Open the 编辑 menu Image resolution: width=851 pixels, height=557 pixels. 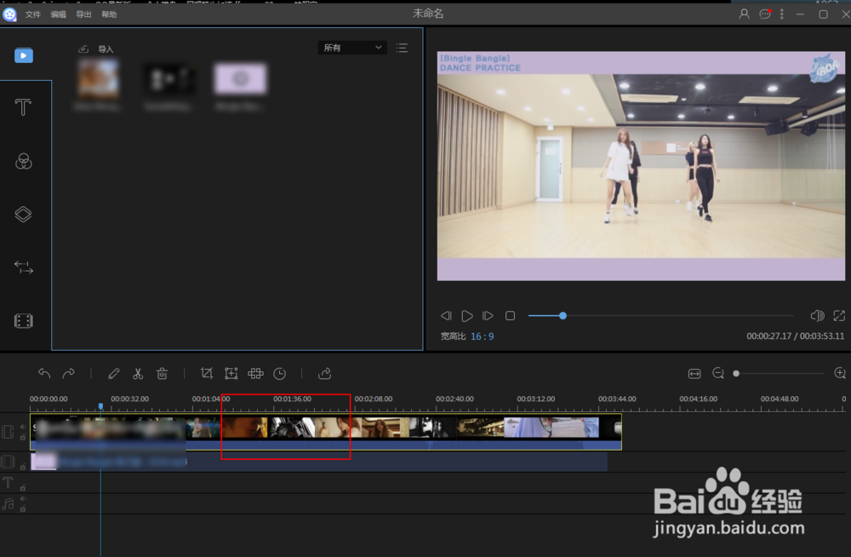click(x=58, y=14)
